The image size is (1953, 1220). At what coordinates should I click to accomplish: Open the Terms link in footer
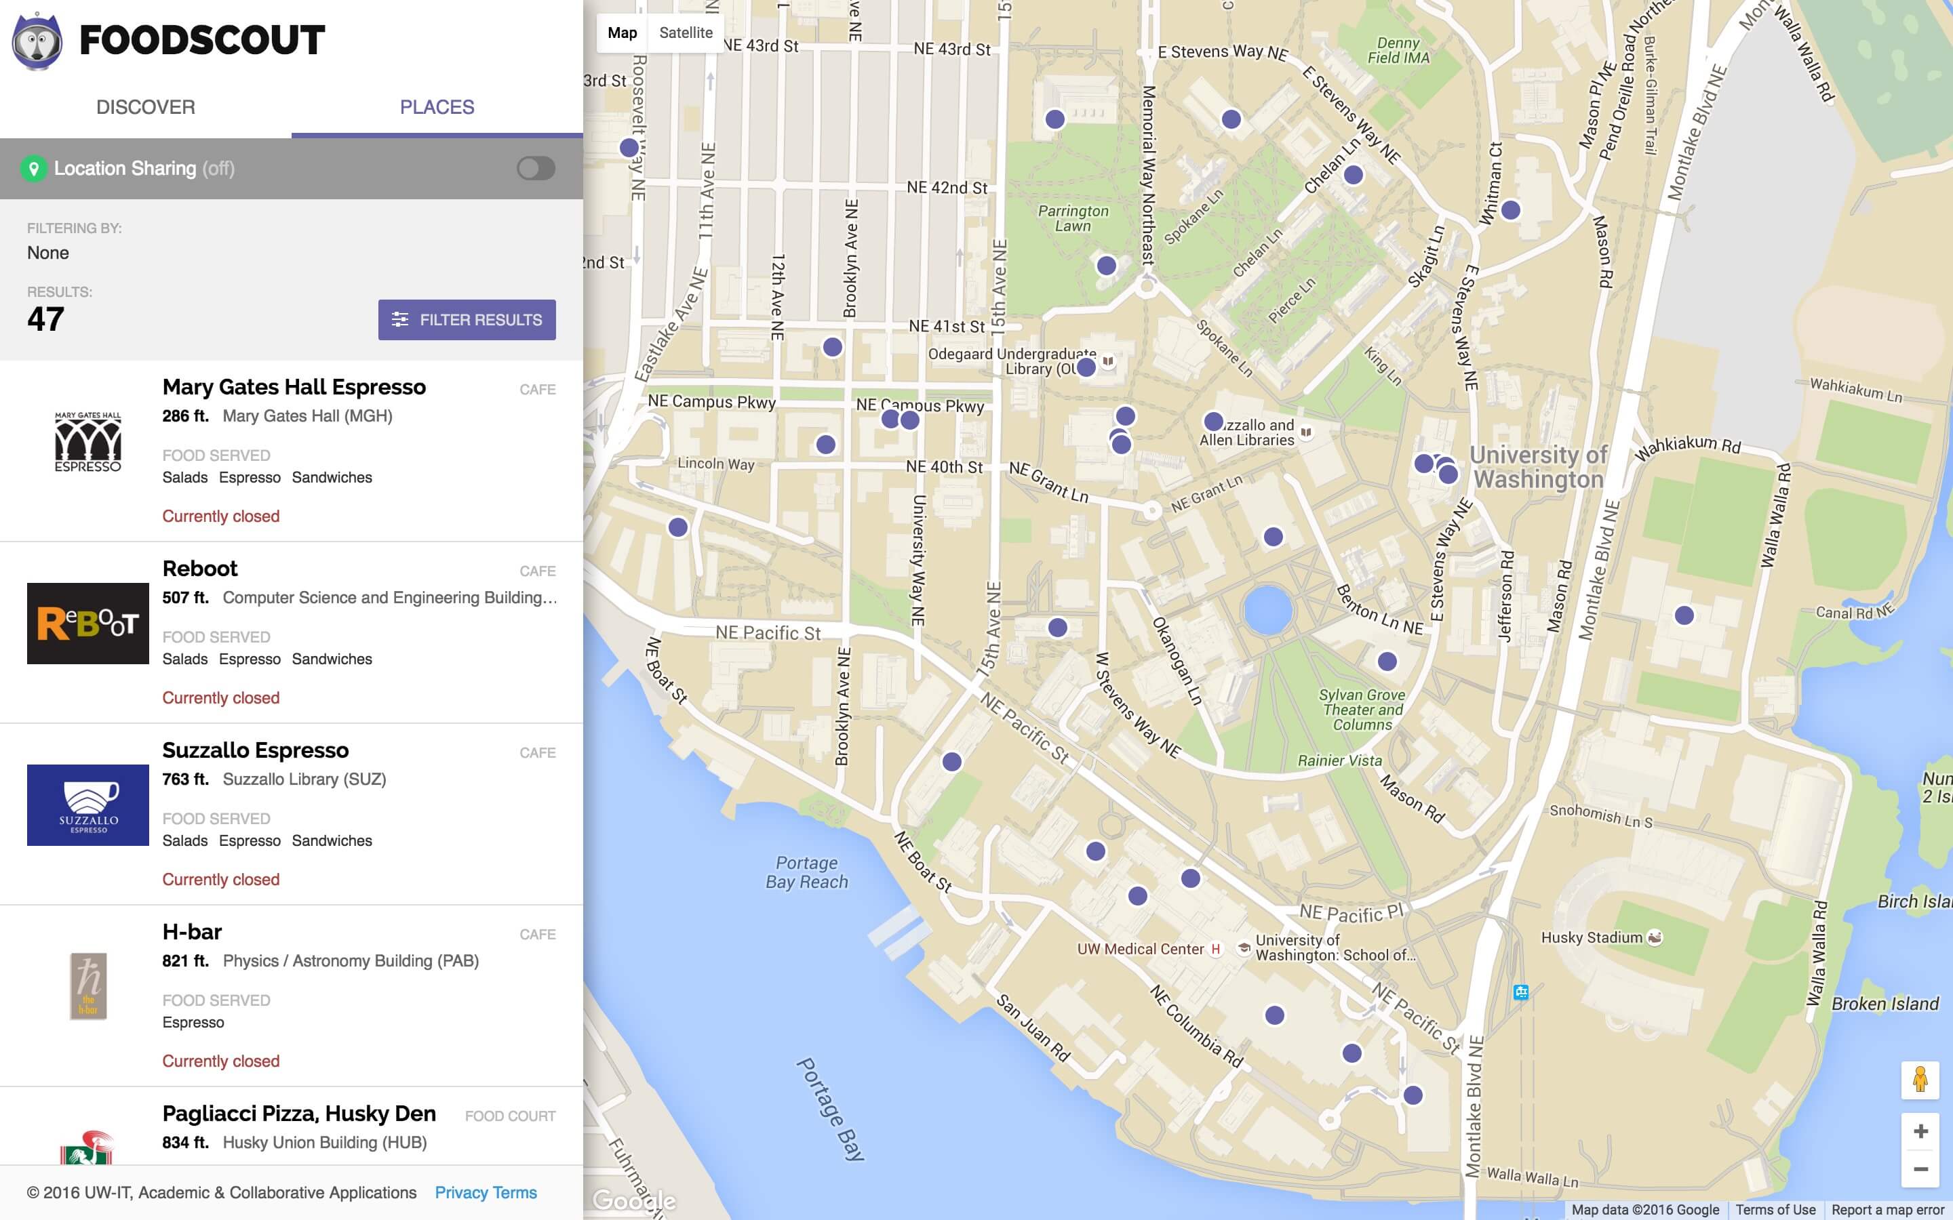pos(515,1193)
